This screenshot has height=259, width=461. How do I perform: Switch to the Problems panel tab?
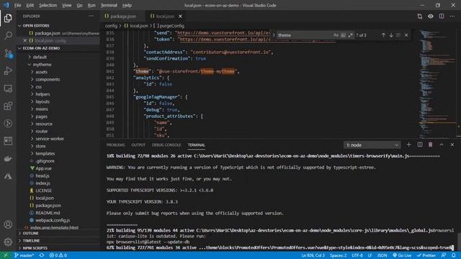(115, 145)
